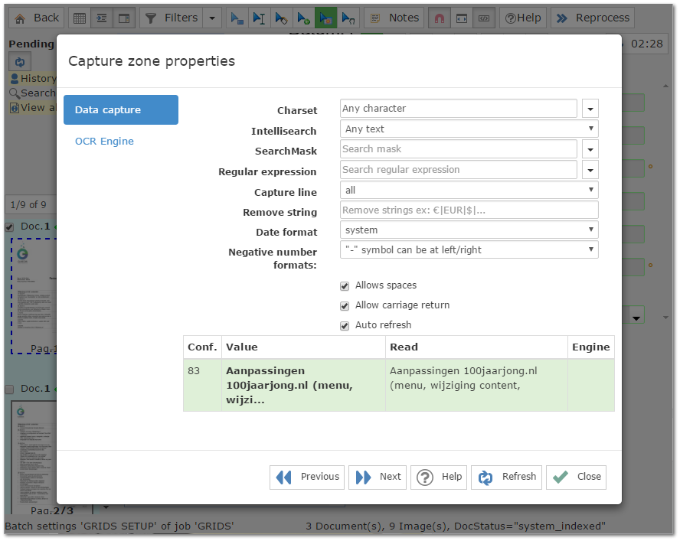Go Back using the home toolbar button
Viewport: 680px width, 541px height.
click(x=37, y=18)
